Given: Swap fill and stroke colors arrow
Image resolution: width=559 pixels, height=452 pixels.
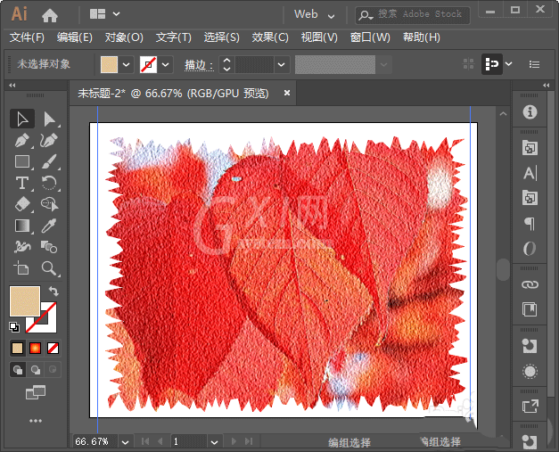Looking at the screenshot, I should 53,292.
